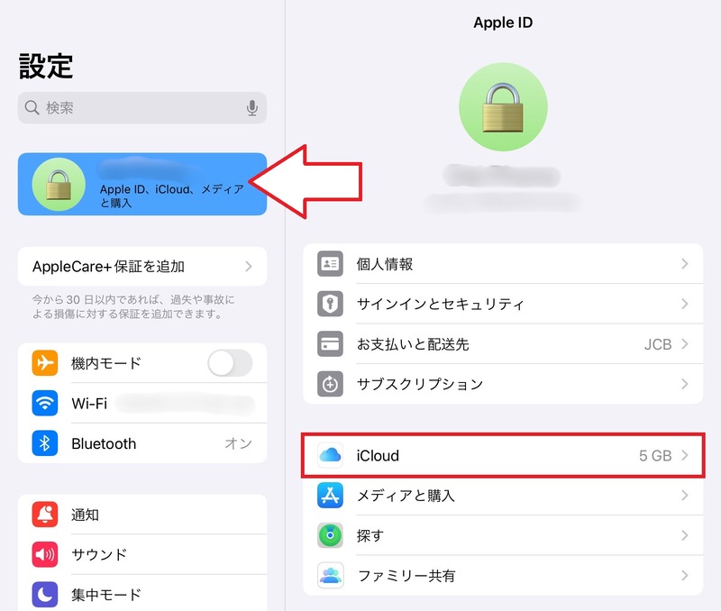Click the JCB value text
The width and height of the screenshot is (721, 611).
658,344
